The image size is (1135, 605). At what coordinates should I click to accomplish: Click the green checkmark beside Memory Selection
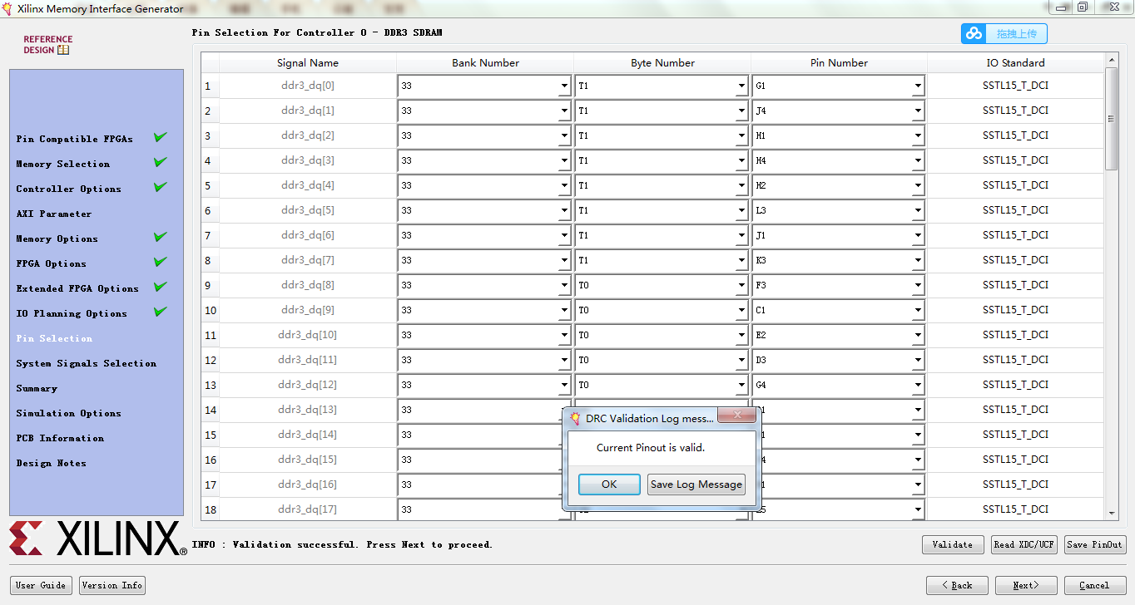click(159, 161)
